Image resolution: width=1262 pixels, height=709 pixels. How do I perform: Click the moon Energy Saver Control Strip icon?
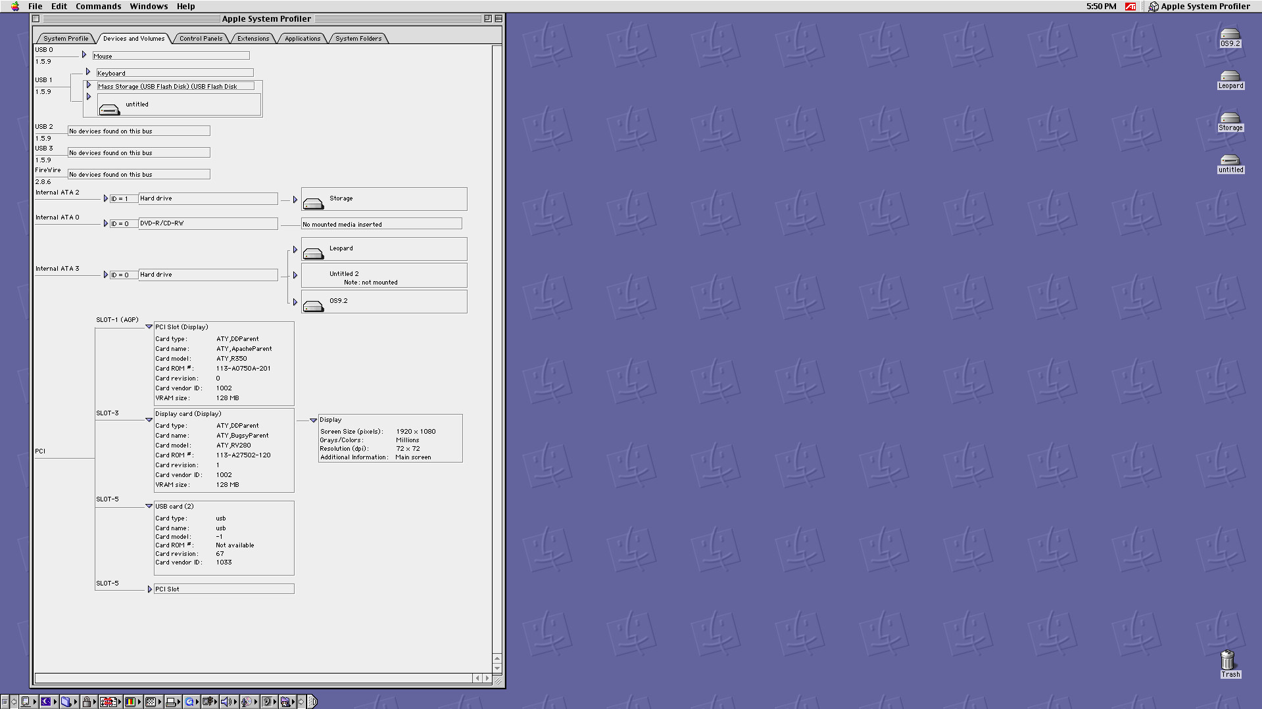point(46,702)
